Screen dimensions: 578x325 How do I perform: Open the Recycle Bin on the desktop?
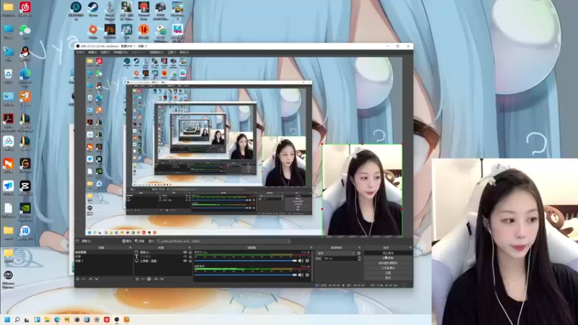pos(8,74)
